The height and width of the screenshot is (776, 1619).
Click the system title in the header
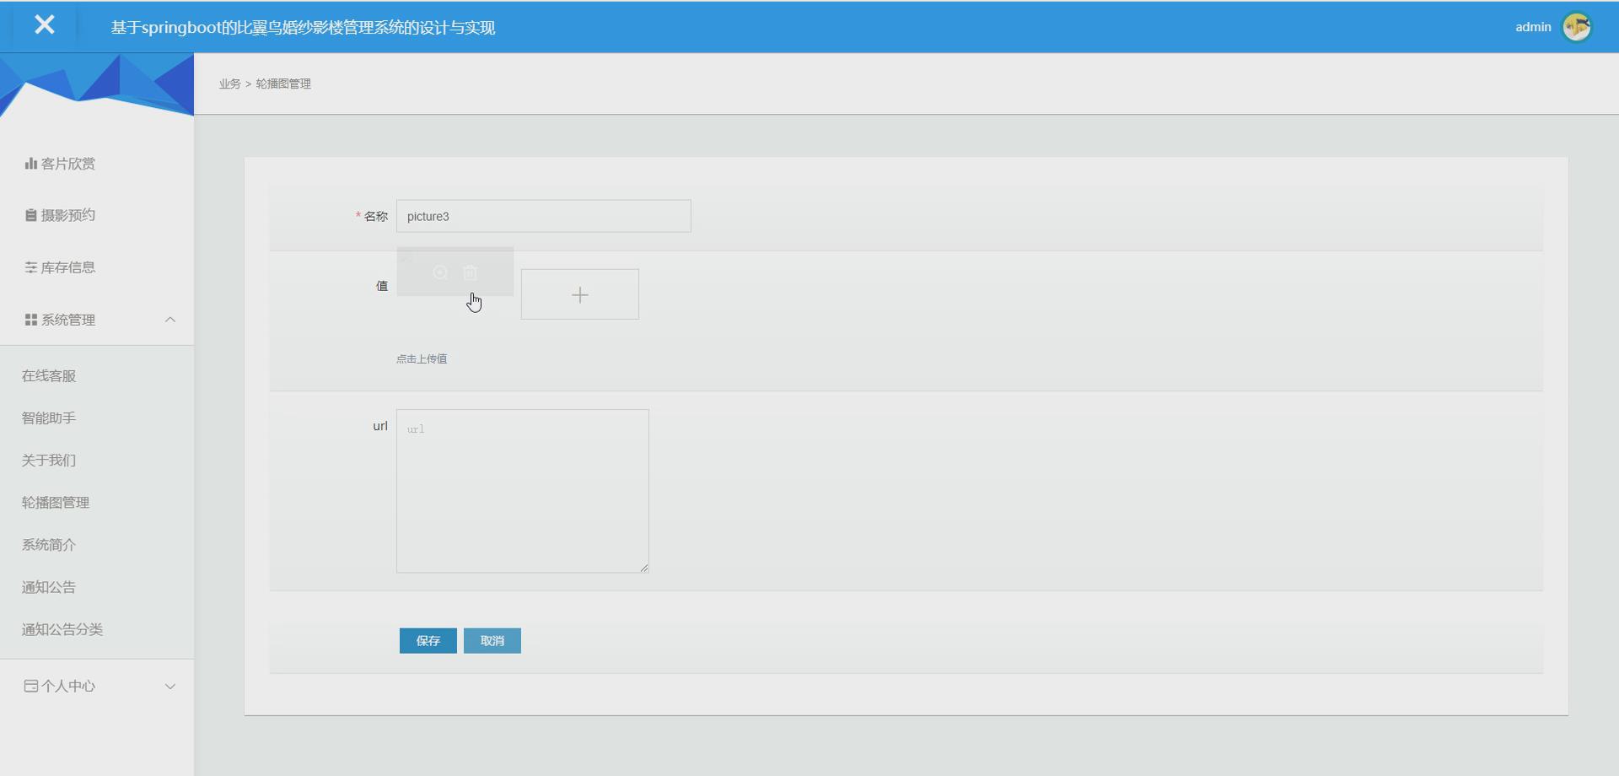303,27
